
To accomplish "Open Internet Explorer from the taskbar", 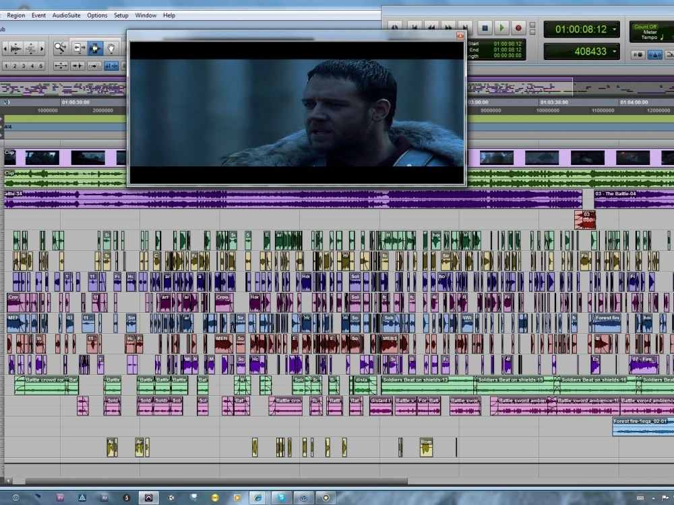I will [258, 498].
